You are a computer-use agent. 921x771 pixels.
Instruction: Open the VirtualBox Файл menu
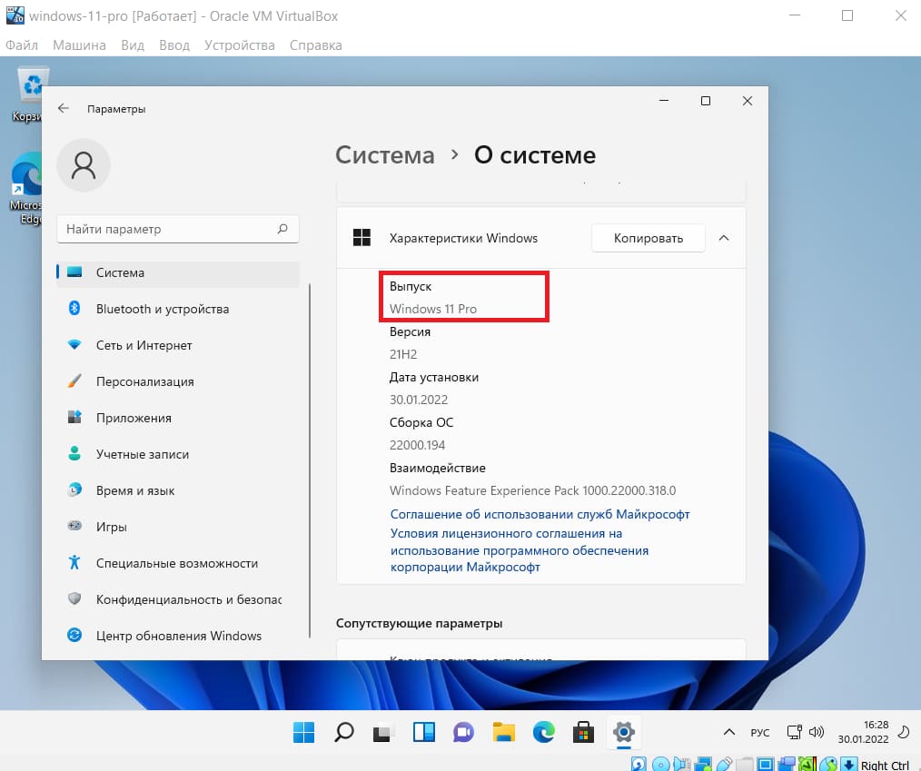click(22, 45)
